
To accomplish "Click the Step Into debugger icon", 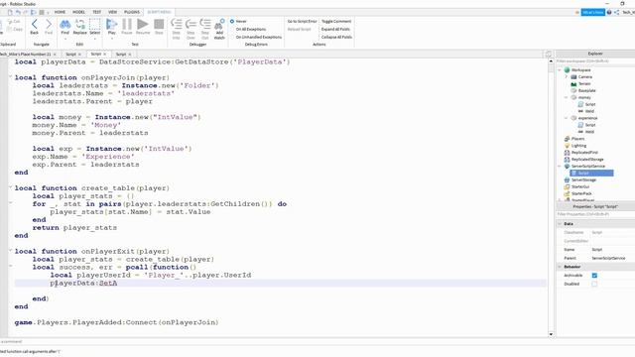I will (x=177, y=24).
